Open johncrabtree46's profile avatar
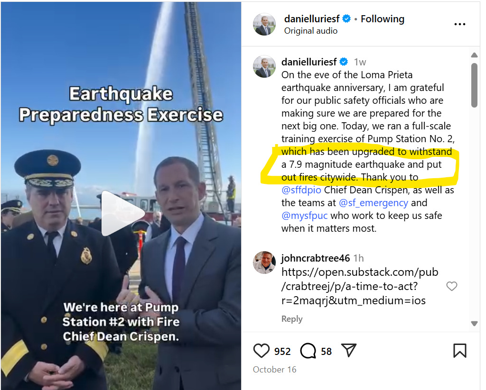The height and width of the screenshot is (390, 486). pyautogui.click(x=264, y=263)
